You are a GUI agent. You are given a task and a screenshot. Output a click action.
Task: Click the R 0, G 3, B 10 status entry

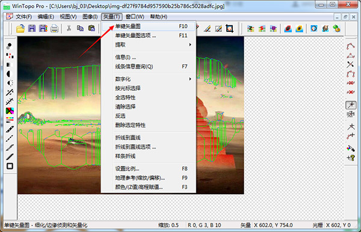[x=204, y=225]
